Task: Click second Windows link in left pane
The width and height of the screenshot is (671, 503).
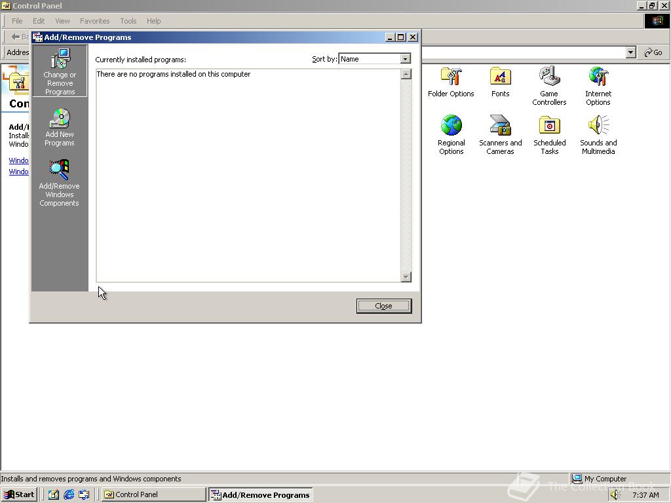Action: pyautogui.click(x=18, y=172)
